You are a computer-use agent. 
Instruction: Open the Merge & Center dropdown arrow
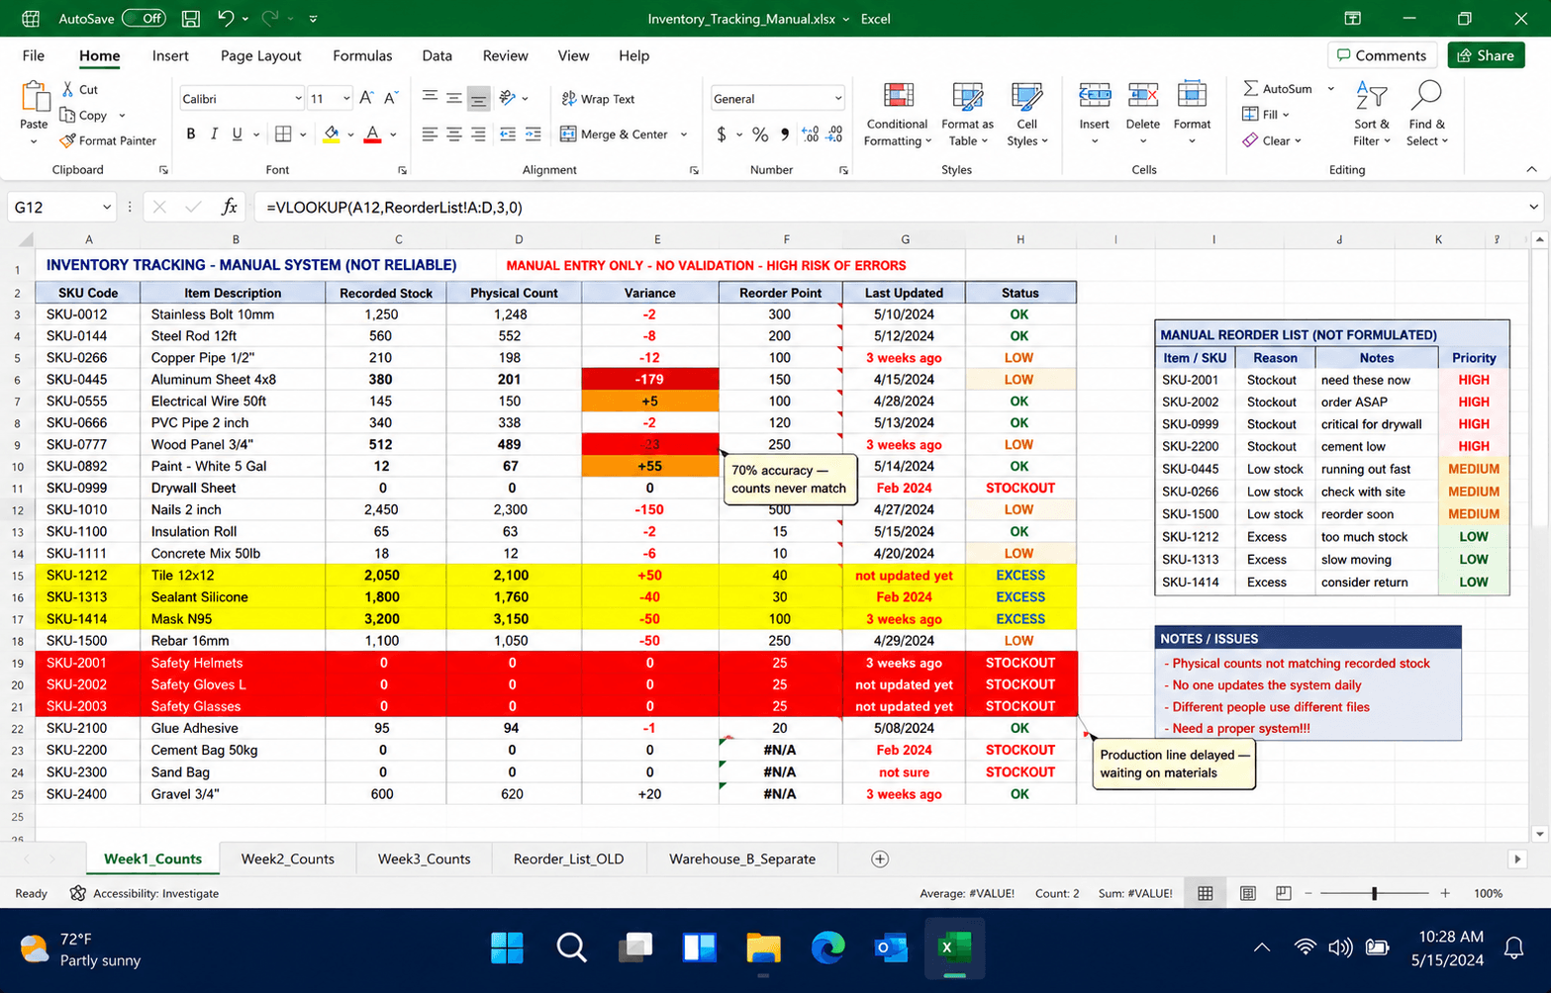[684, 134]
